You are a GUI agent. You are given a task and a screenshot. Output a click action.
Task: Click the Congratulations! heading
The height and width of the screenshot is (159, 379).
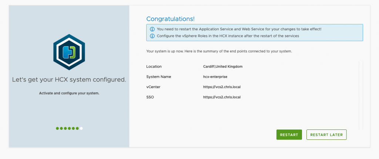[x=170, y=19]
